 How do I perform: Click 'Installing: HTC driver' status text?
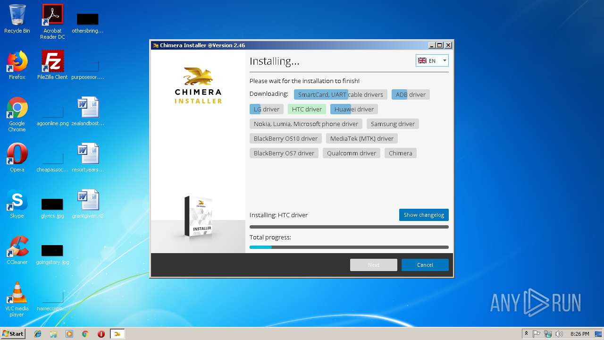pyautogui.click(x=278, y=215)
